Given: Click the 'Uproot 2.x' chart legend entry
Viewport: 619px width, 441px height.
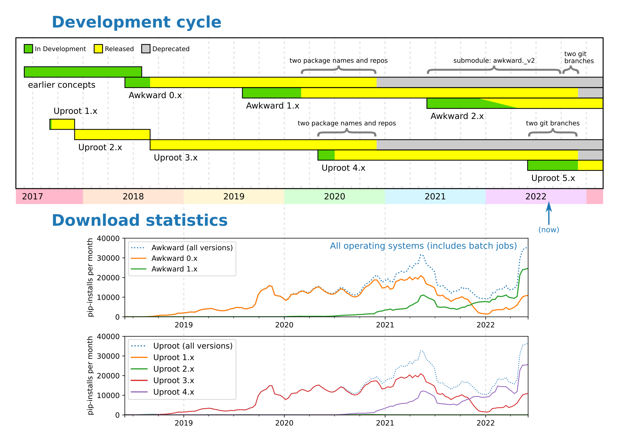Looking at the screenshot, I should click(x=163, y=369).
